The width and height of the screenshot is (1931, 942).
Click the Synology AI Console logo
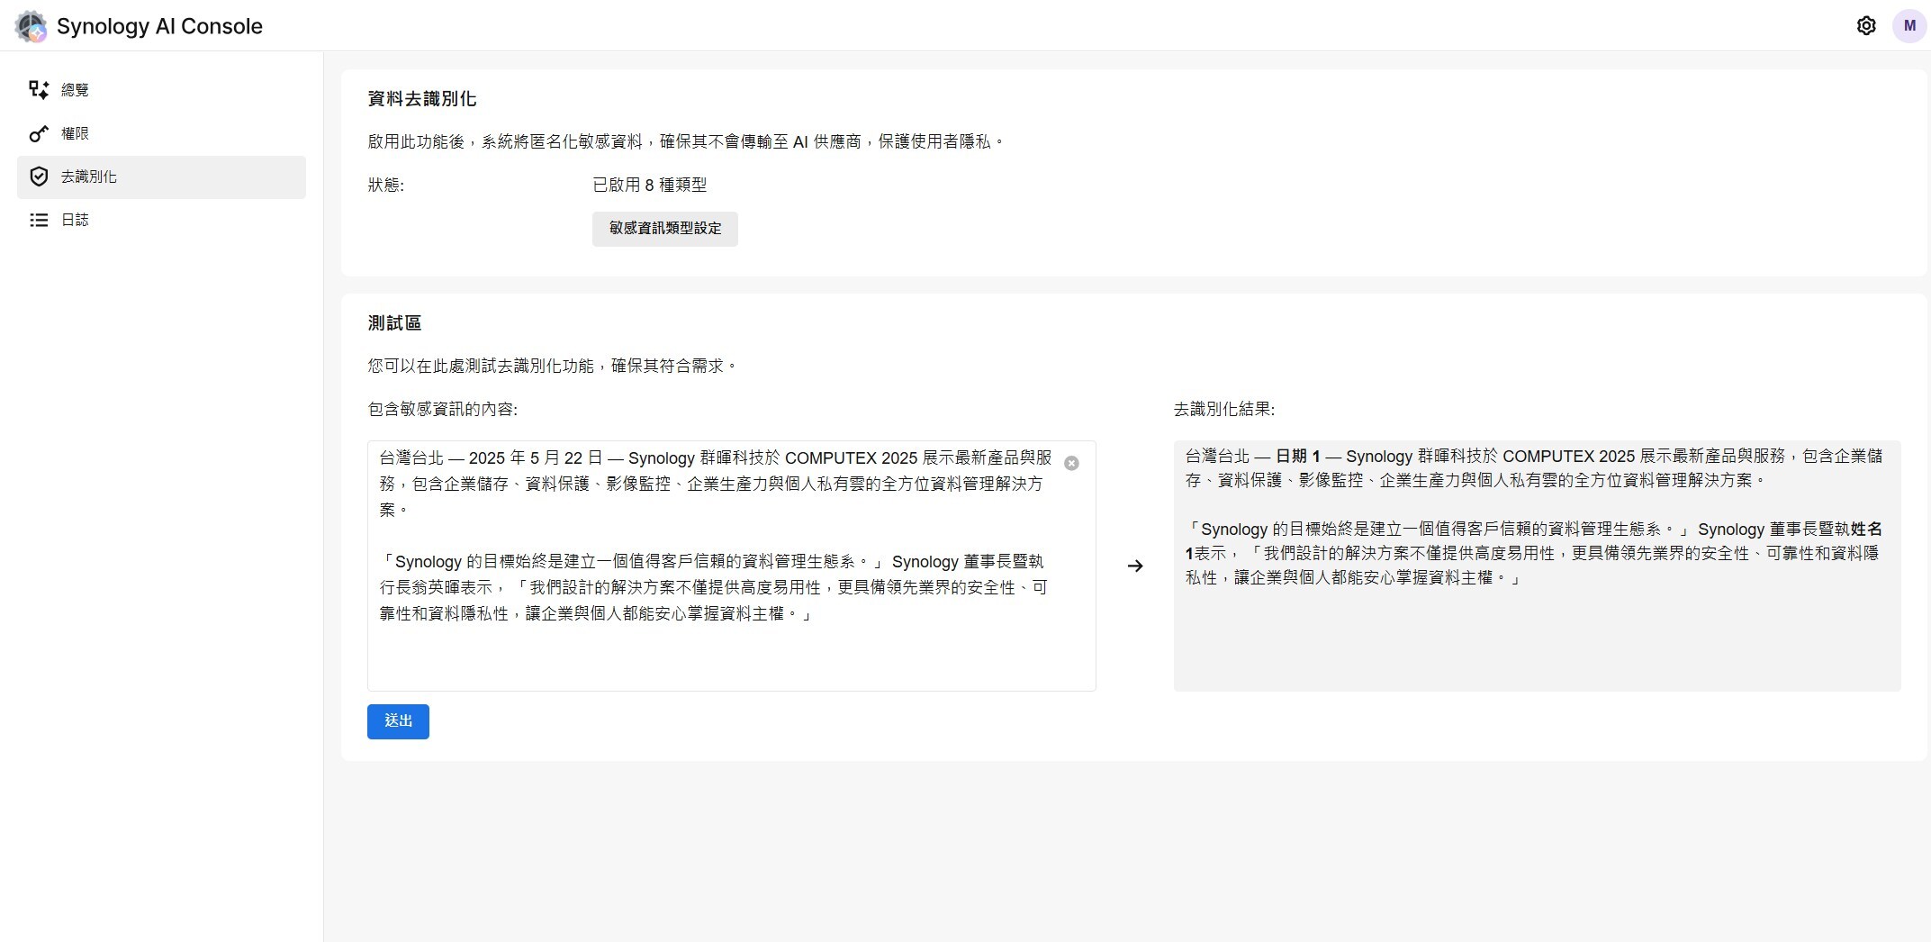32,26
